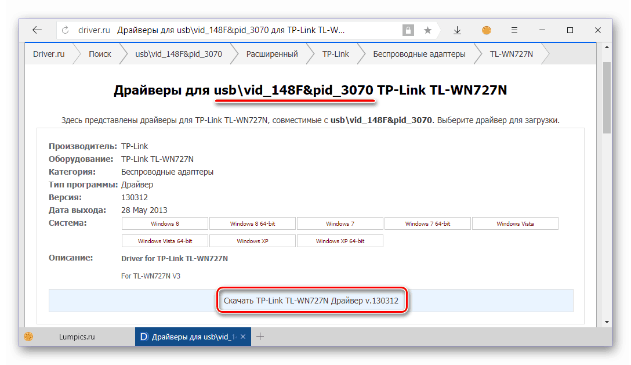Switch to the Lumpics.ru tab
This screenshot has height=365, width=631.
(77, 337)
